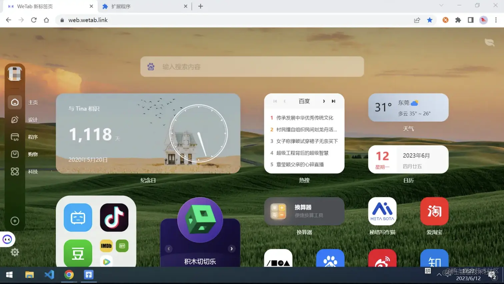Viewport: 504px width, 284px height.
Task: Reload the page
Action: [x=34, y=20]
